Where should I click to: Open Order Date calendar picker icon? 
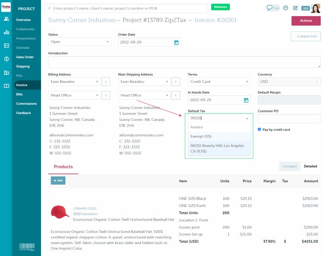pyautogui.click(x=176, y=42)
